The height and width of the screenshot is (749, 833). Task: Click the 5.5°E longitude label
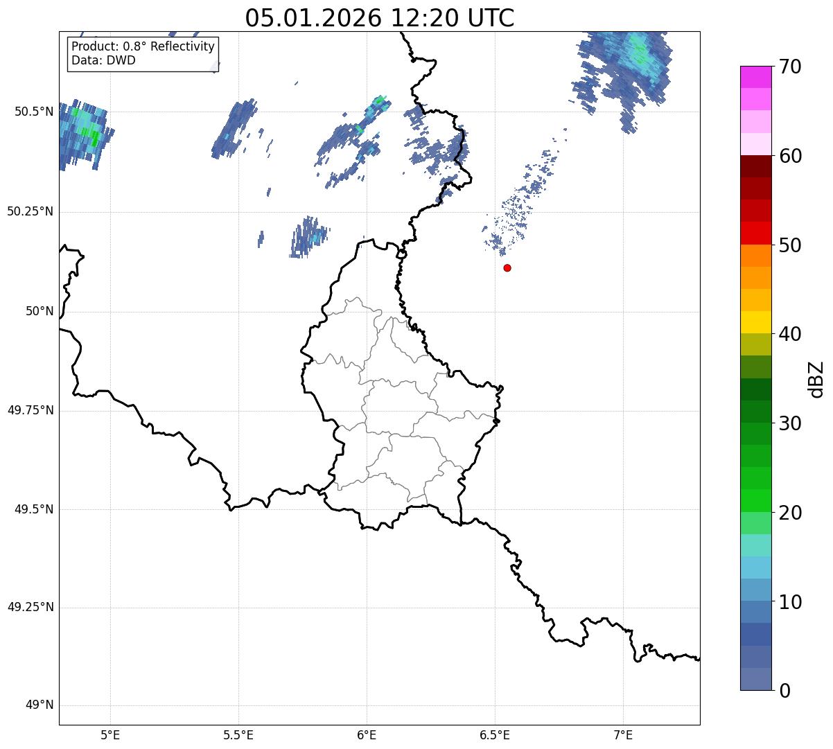pyautogui.click(x=238, y=735)
